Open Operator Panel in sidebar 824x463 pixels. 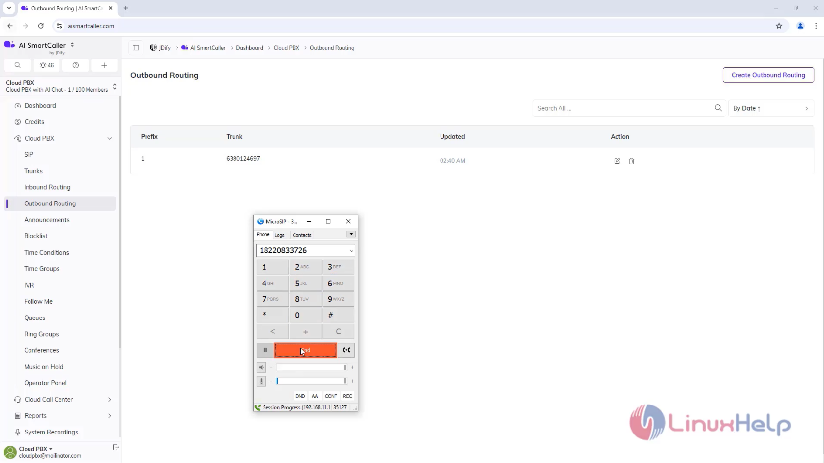click(x=45, y=383)
